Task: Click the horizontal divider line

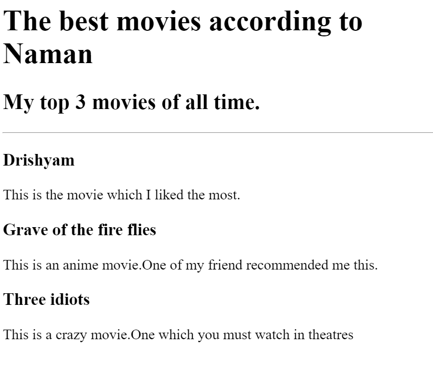Action: (218, 133)
